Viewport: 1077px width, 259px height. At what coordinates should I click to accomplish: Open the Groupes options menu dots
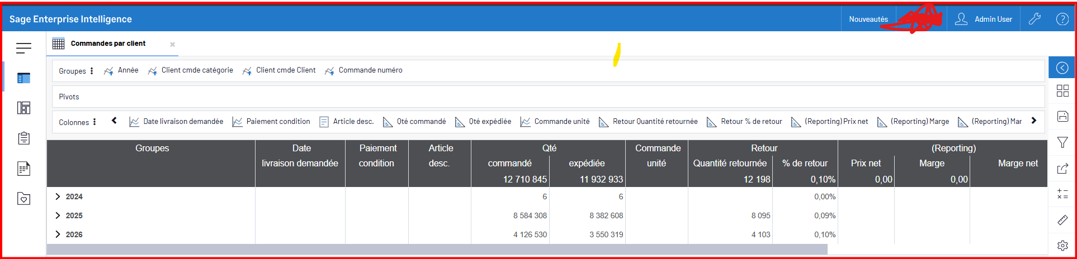(92, 71)
